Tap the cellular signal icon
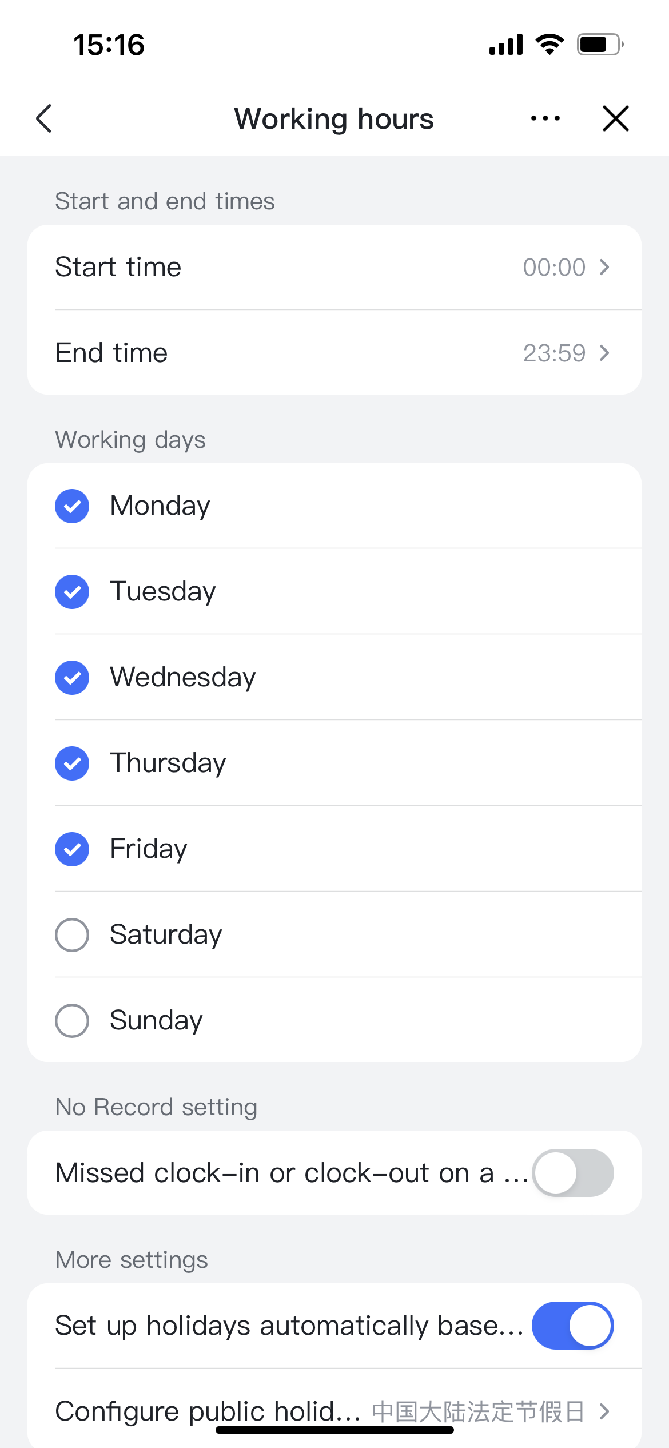 coord(506,45)
